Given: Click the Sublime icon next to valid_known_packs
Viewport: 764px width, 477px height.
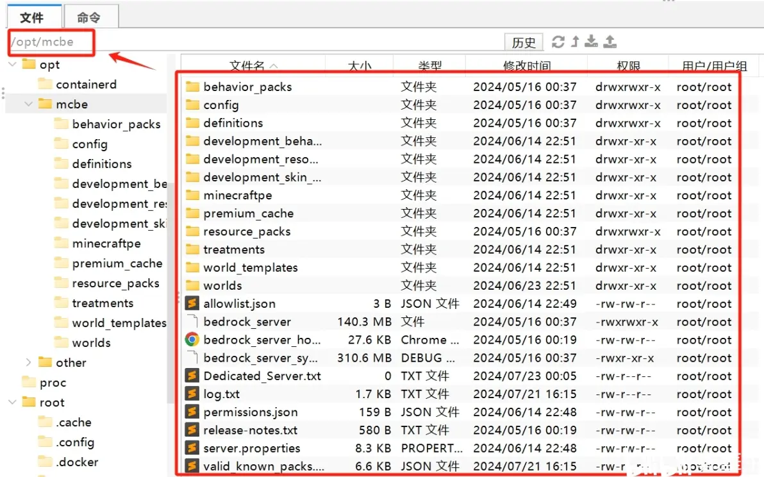Looking at the screenshot, I should 192,466.
